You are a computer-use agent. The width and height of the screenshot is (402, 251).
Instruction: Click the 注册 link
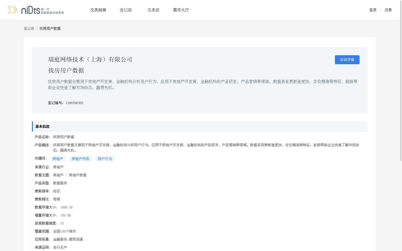[388, 10]
